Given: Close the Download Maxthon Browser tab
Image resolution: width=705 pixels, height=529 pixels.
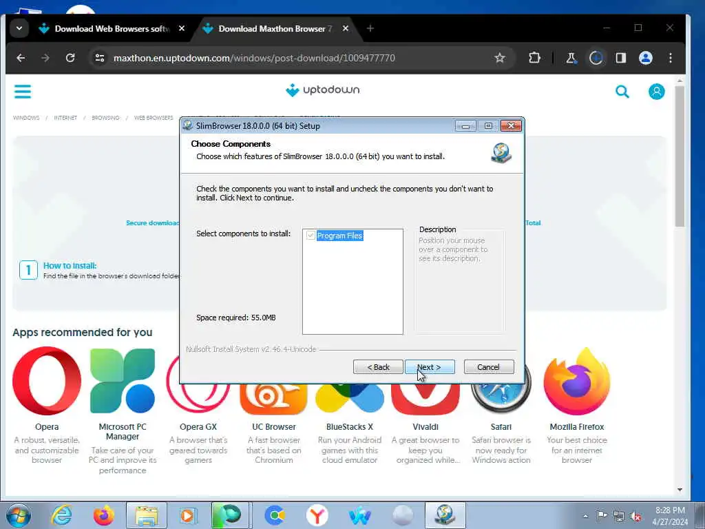Looking at the screenshot, I should 346,28.
